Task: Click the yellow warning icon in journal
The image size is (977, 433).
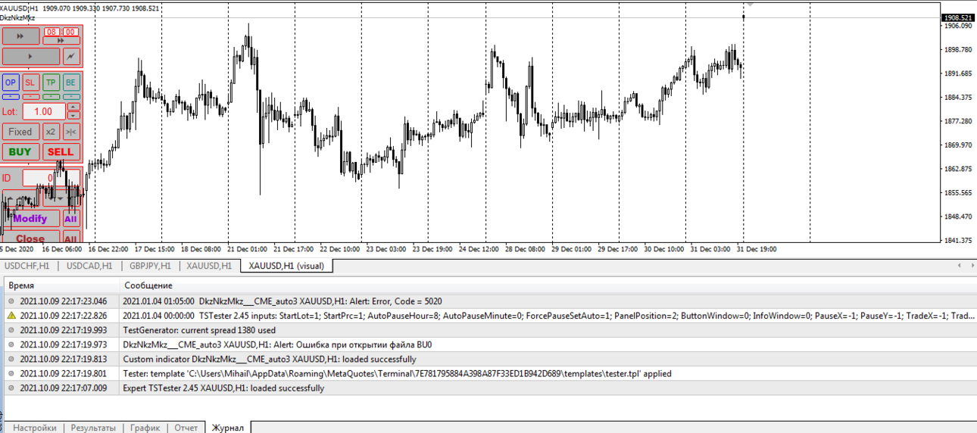Action: 11,316
